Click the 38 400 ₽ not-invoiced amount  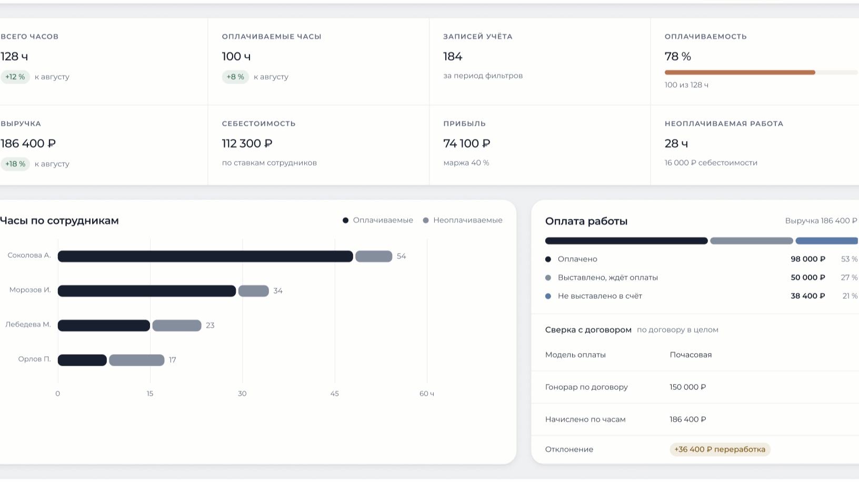point(808,296)
